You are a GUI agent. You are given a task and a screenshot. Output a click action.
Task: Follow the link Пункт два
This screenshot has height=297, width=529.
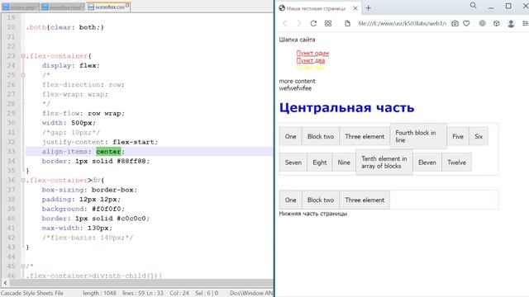[x=311, y=60]
